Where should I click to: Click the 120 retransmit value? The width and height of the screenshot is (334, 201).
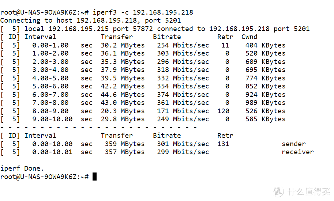click(223, 111)
